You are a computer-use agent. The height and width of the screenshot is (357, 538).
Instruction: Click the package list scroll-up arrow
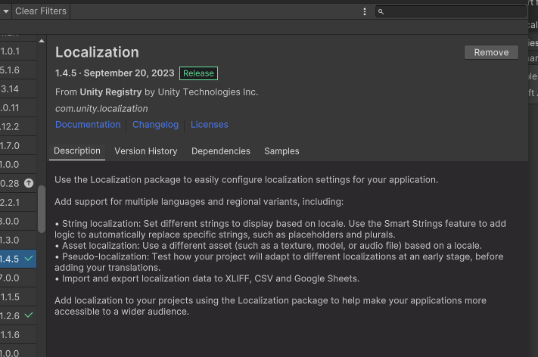click(42, 41)
